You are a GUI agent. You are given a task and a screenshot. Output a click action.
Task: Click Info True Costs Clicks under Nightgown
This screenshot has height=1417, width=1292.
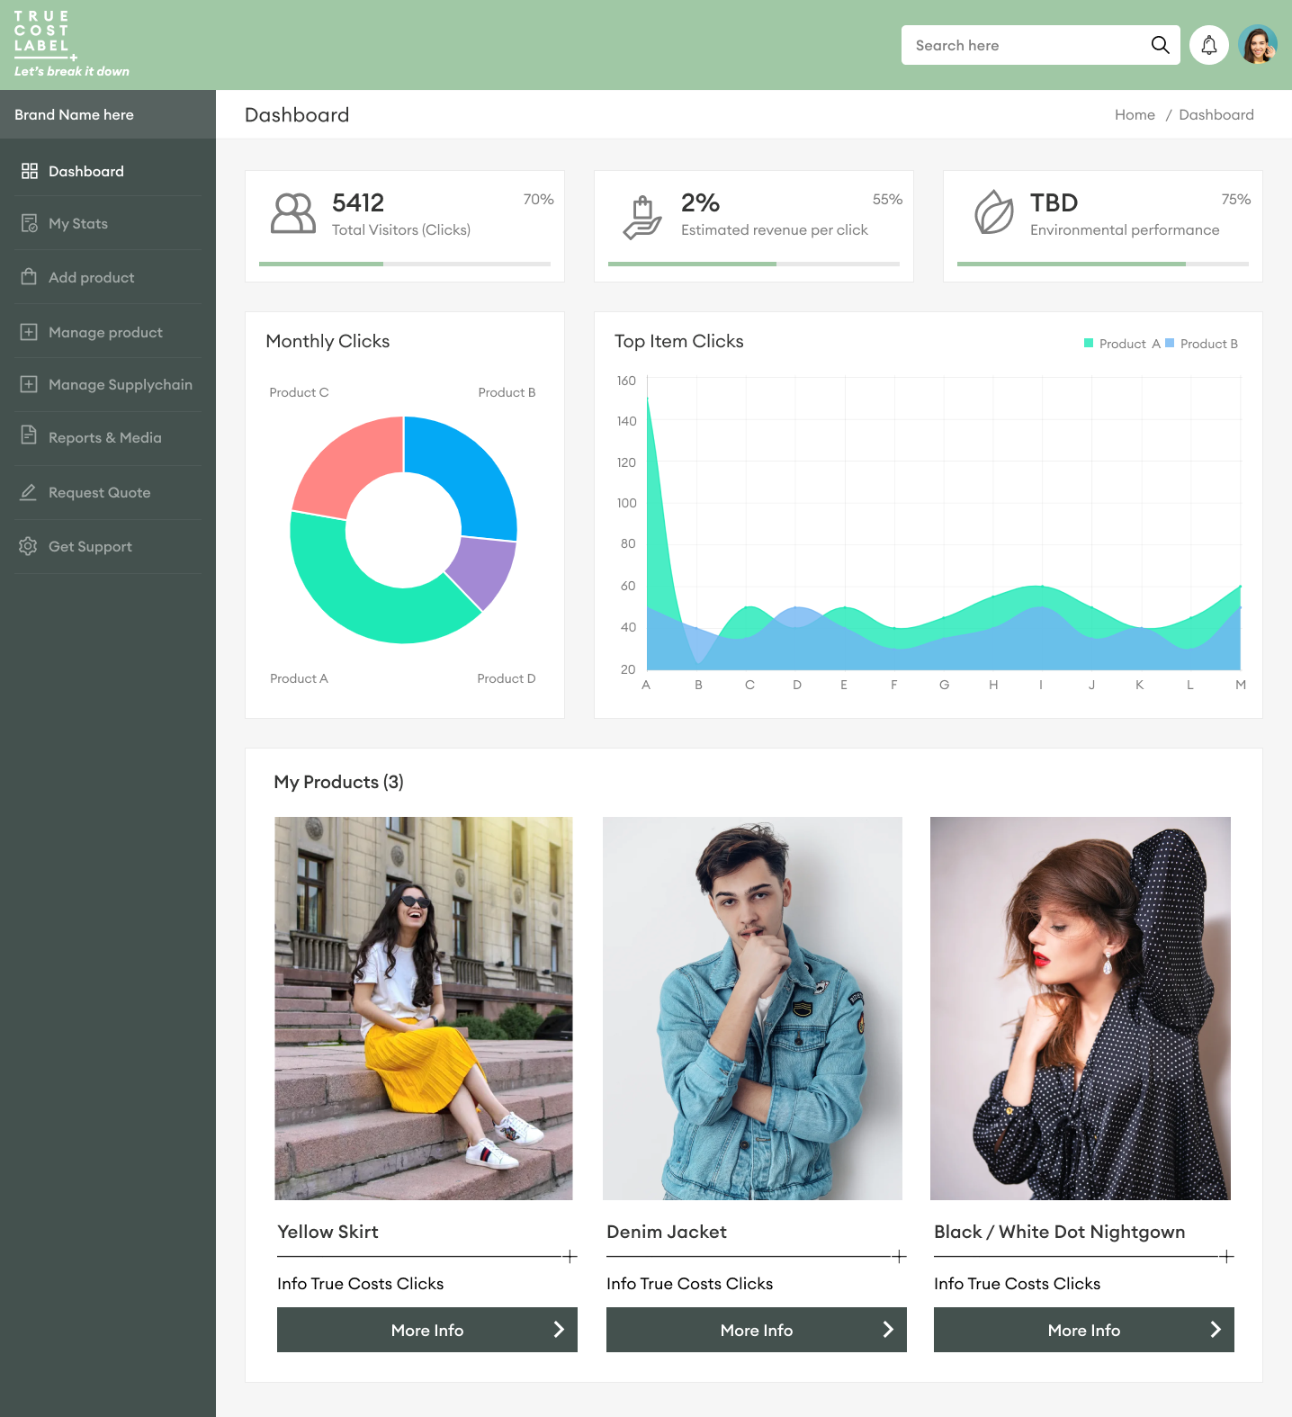tap(1017, 1284)
